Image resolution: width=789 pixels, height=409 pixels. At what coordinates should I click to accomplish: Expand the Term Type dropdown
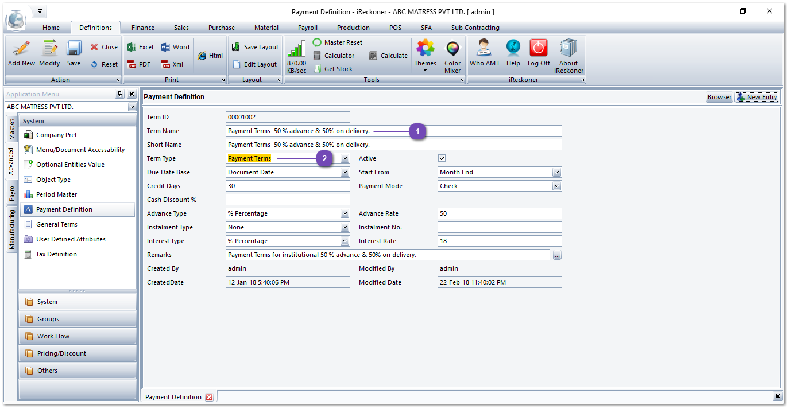tap(345, 158)
